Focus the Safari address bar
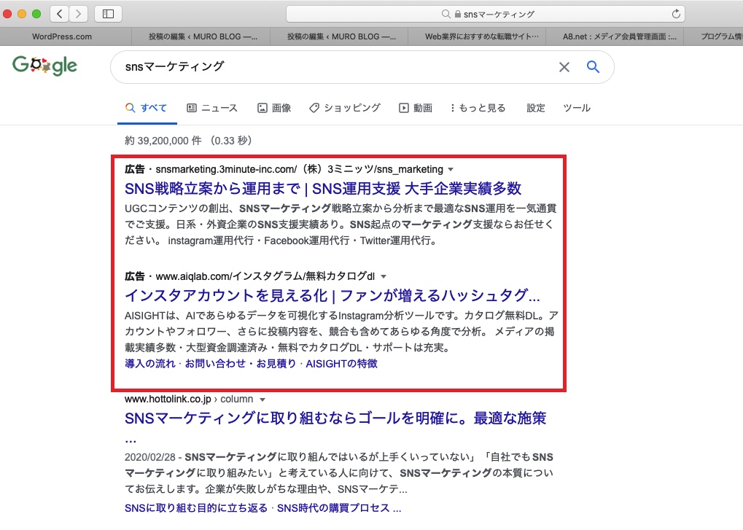 [x=486, y=14]
